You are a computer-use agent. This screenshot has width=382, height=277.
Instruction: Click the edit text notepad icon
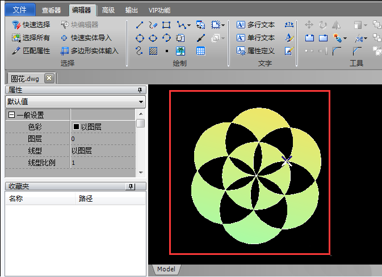(289, 51)
